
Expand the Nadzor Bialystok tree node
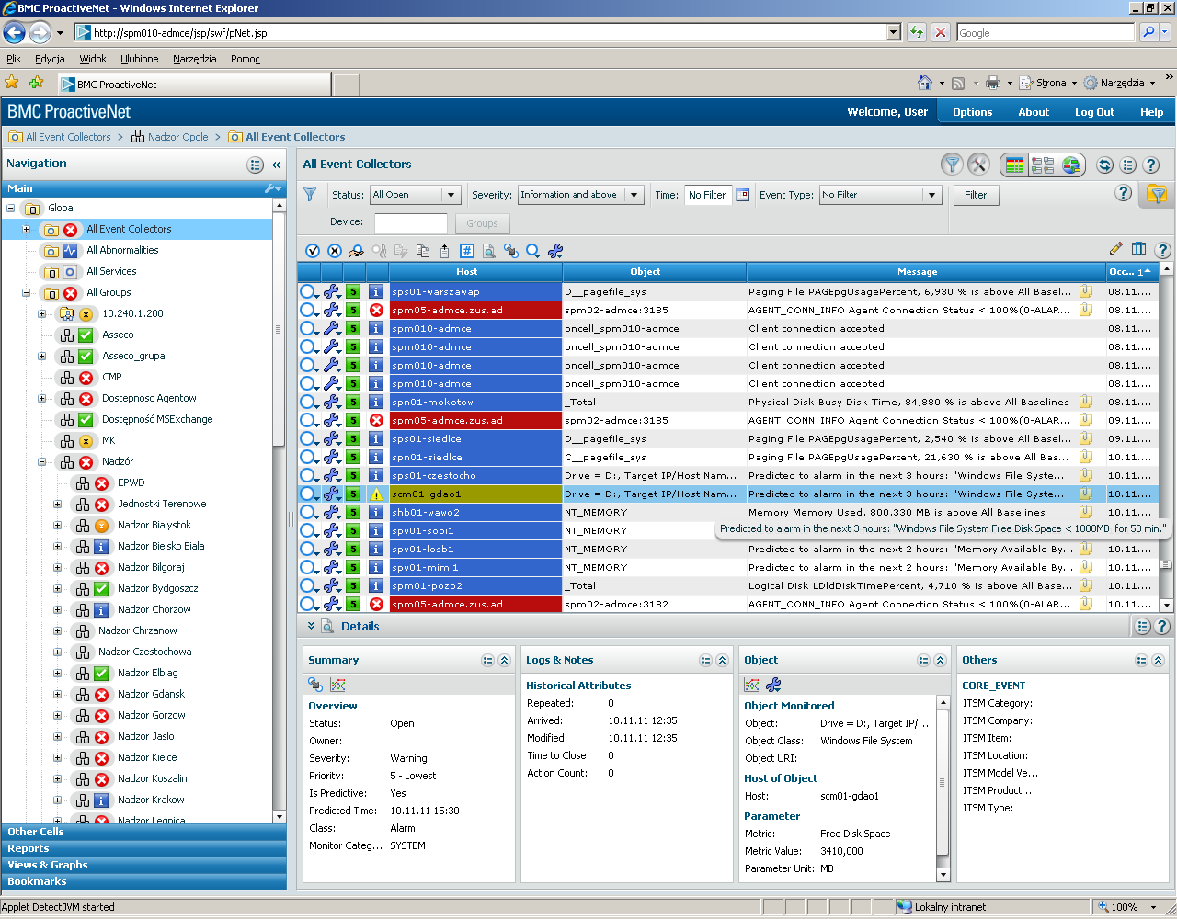(57, 525)
